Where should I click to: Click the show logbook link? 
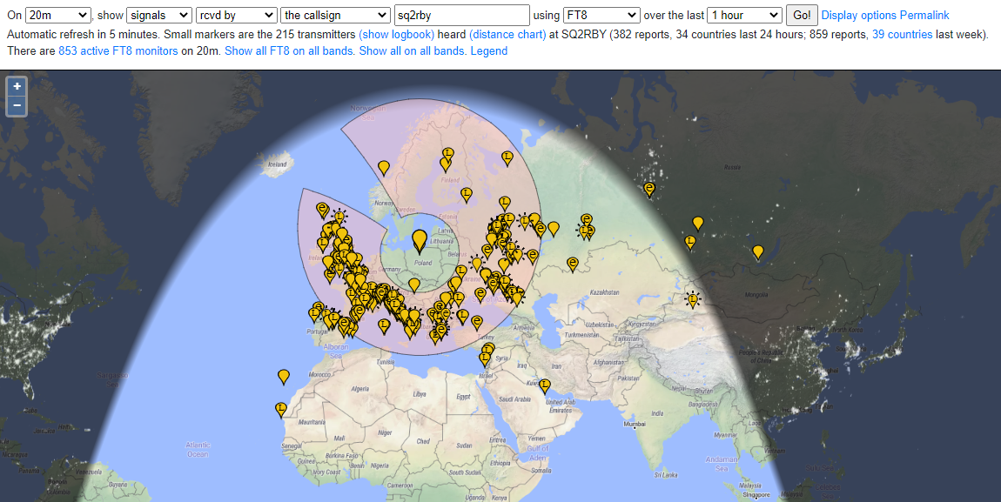click(396, 35)
